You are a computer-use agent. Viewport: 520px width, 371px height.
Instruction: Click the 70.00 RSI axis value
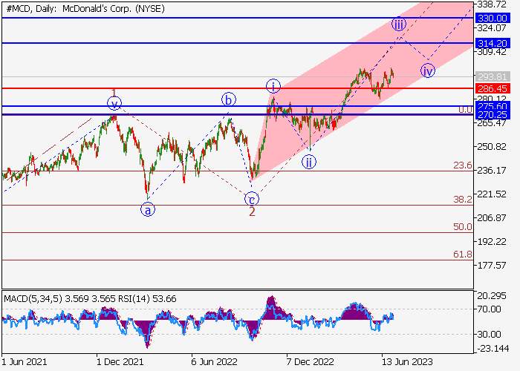489,309
